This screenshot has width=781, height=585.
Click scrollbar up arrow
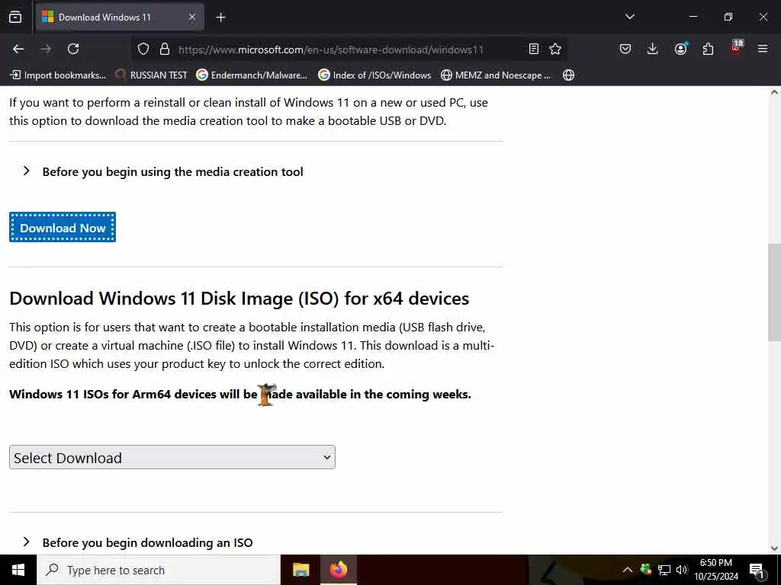pos(774,92)
